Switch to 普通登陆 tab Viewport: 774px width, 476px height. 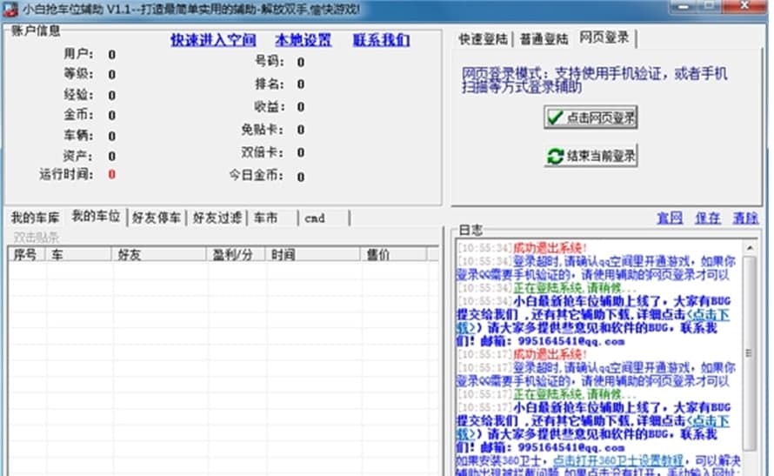click(x=544, y=39)
